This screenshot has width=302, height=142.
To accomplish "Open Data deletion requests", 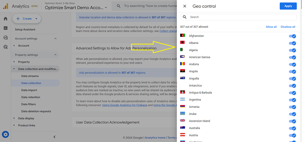I will tap(36, 111).
